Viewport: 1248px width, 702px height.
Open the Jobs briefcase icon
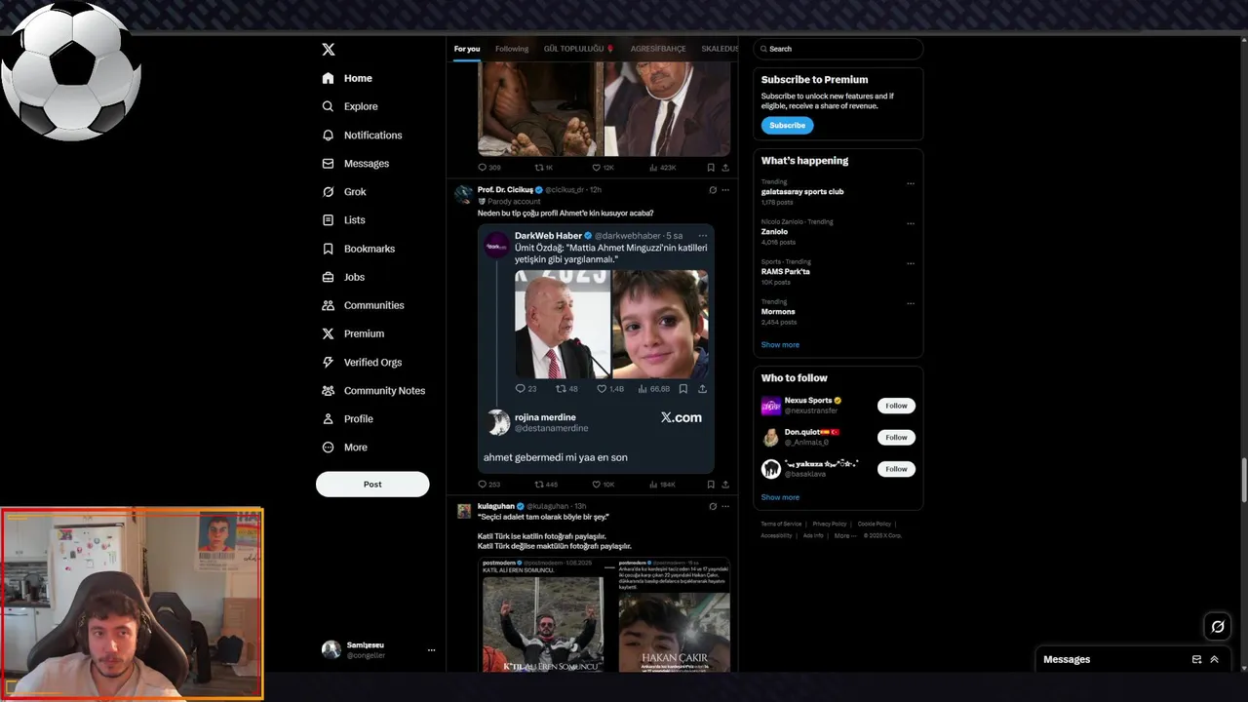pos(329,277)
